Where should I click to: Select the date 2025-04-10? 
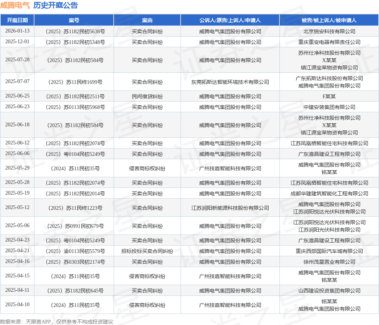click(17, 304)
